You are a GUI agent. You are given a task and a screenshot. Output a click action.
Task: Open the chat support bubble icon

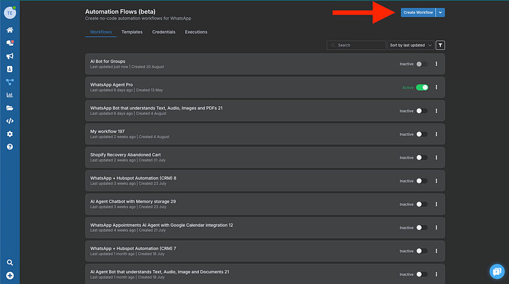click(496, 271)
